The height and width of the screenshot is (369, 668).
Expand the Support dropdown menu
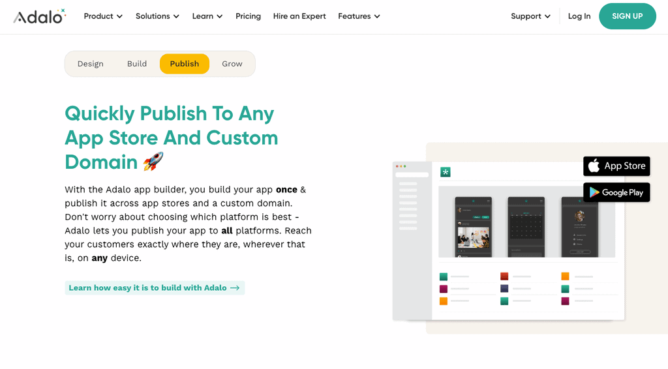click(x=530, y=16)
